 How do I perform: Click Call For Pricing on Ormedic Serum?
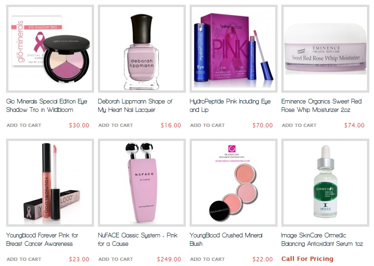(307, 259)
